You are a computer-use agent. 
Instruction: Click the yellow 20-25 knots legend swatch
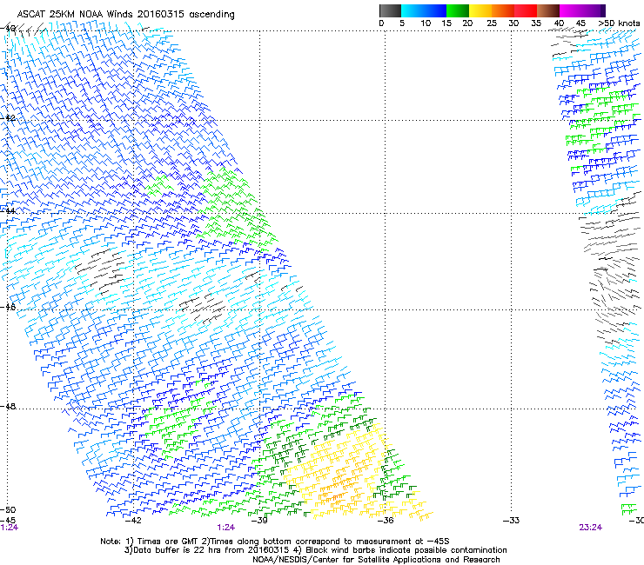480,10
